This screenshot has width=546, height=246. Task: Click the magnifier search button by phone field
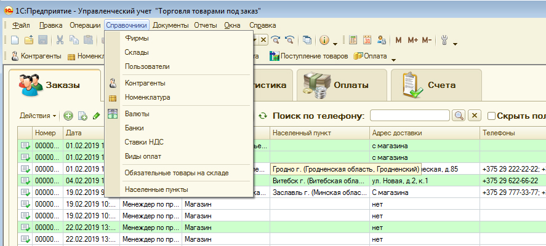click(458, 116)
